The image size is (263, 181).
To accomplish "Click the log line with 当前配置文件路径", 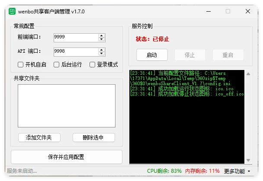I will pyautogui.click(x=180, y=78).
